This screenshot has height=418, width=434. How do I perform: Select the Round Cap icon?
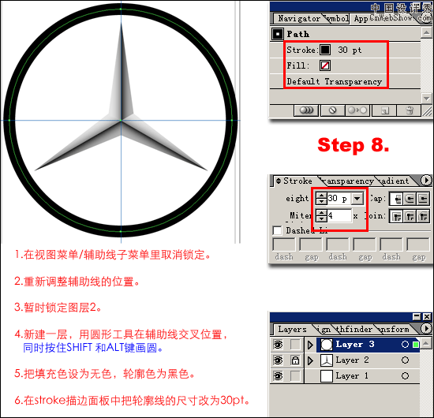410,199
